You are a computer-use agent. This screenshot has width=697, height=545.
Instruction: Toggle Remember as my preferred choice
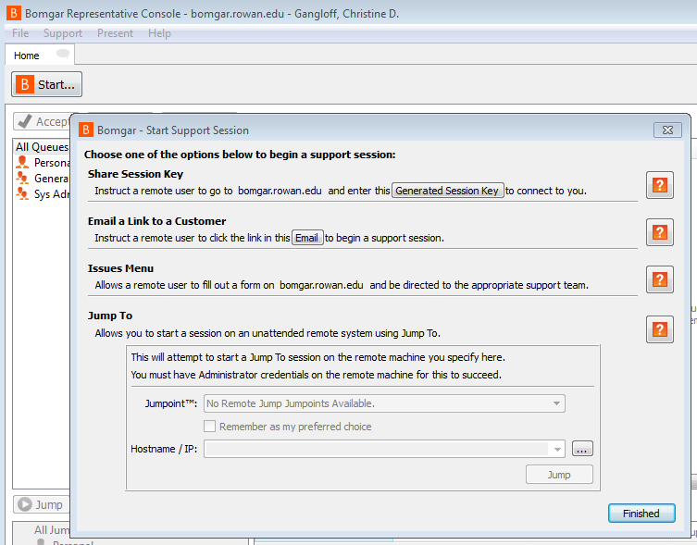[210, 427]
